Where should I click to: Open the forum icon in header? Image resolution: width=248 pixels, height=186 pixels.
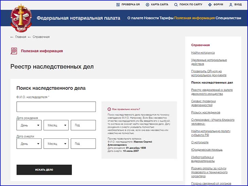coord(210,5)
